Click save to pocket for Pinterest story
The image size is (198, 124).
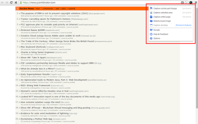66,33
